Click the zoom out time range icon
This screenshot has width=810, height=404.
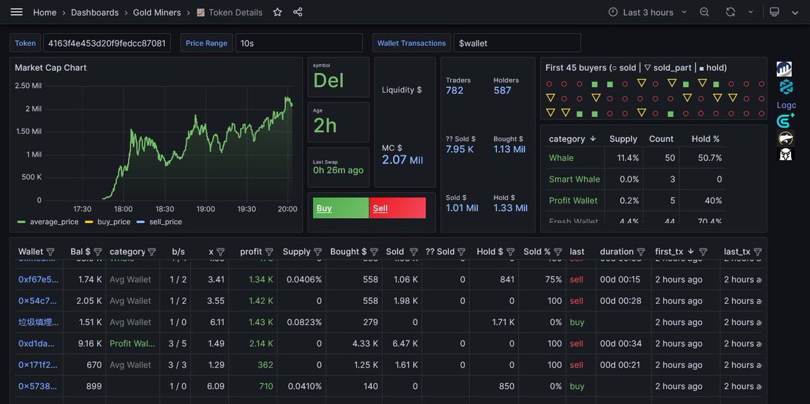click(705, 12)
